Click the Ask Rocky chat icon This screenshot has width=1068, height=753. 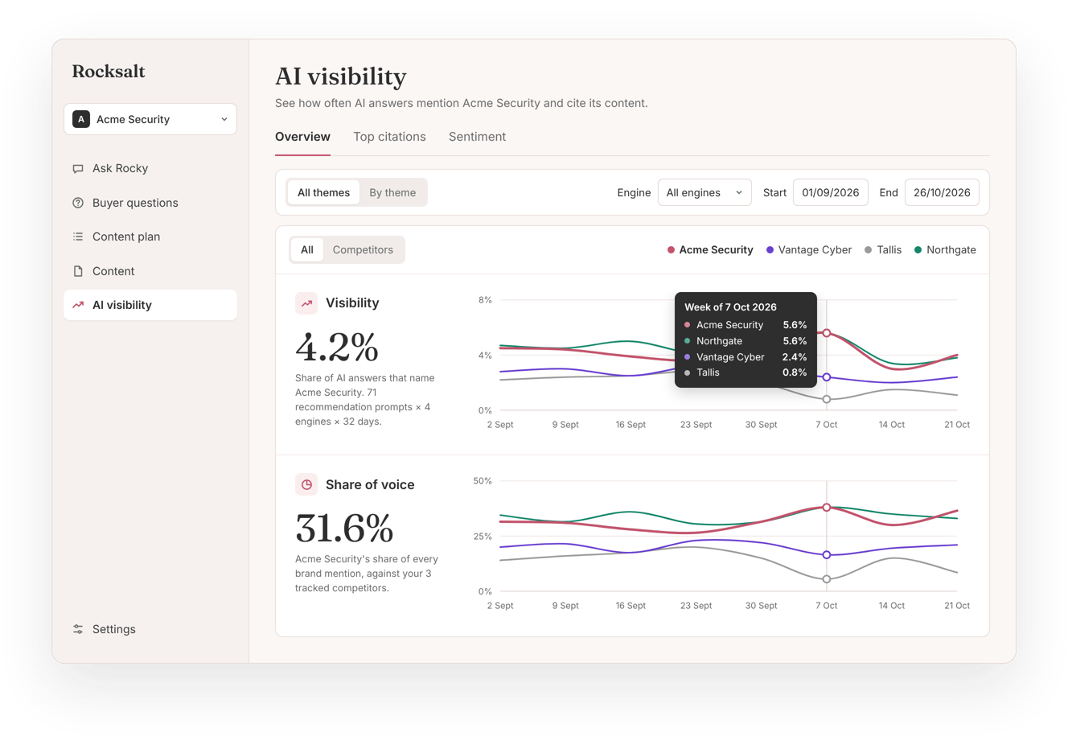pos(78,169)
